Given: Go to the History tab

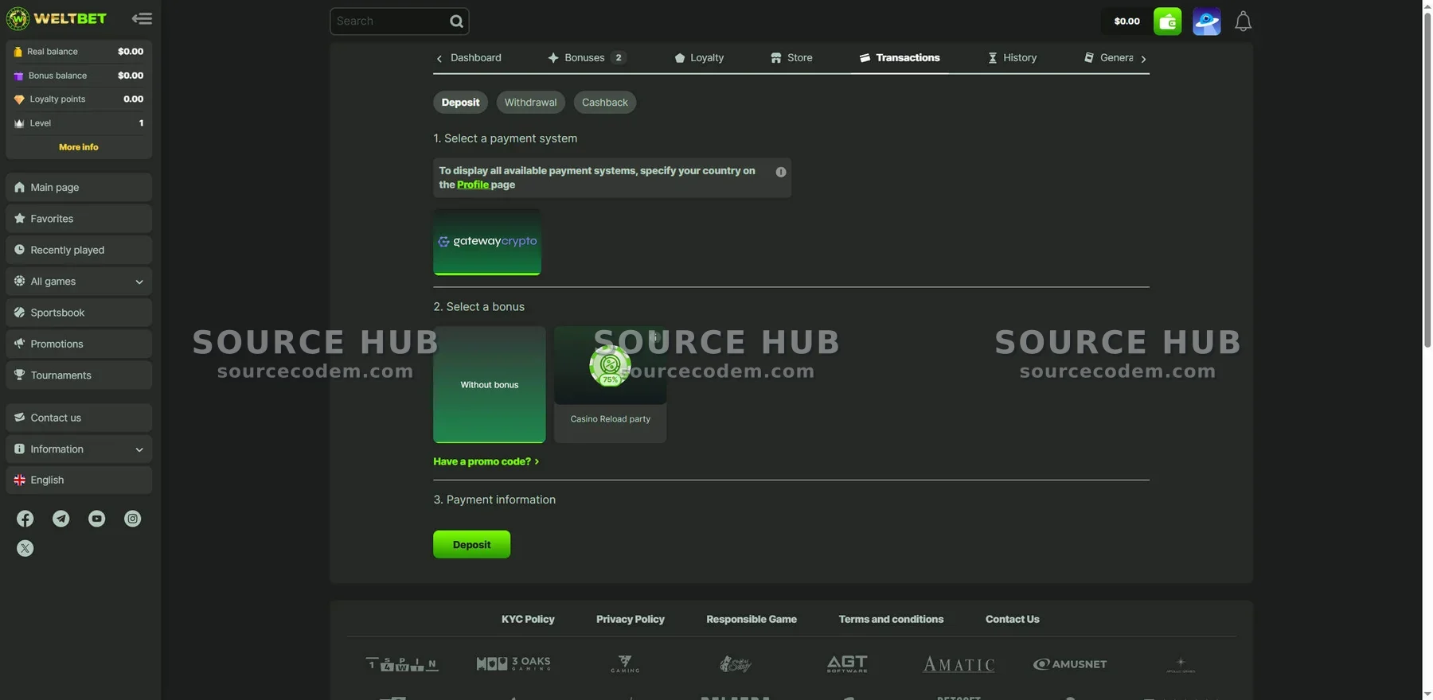Looking at the screenshot, I should (1012, 58).
